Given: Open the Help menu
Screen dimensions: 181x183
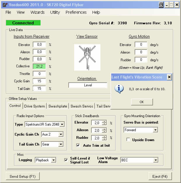Looking at the screenshot, I should (96, 12).
